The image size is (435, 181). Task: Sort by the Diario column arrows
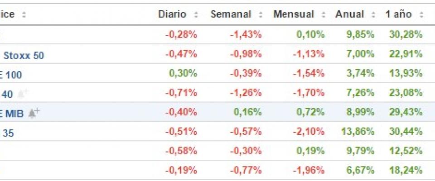click(x=196, y=14)
